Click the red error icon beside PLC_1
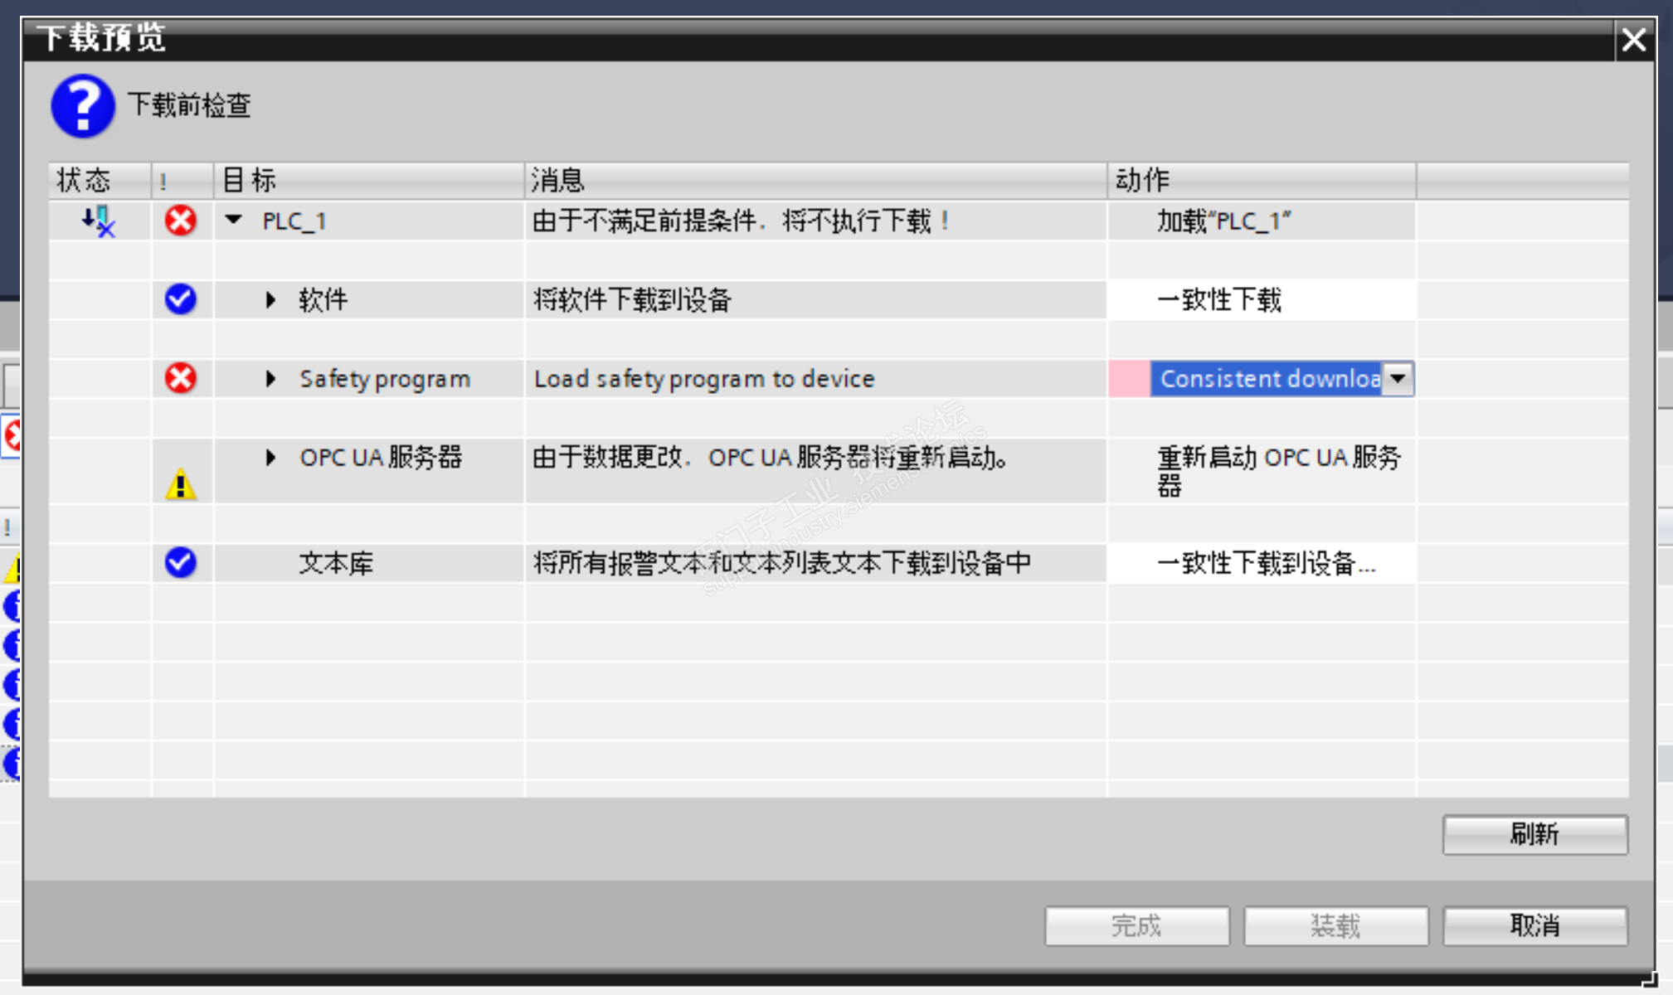Image resolution: width=1673 pixels, height=995 pixels. coord(180,221)
